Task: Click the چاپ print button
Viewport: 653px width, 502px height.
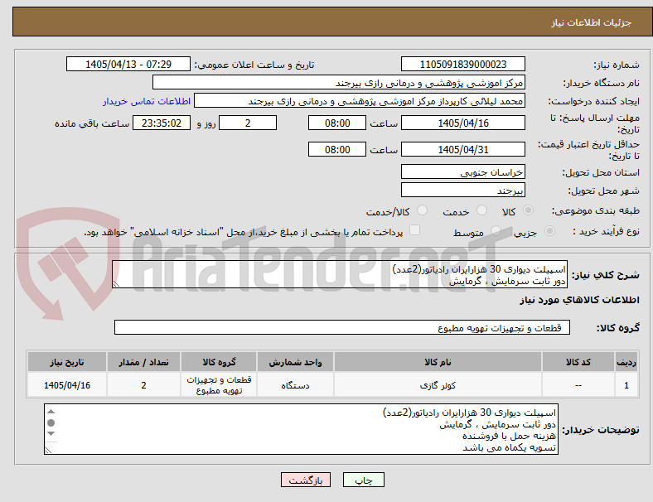Action: tap(364, 480)
